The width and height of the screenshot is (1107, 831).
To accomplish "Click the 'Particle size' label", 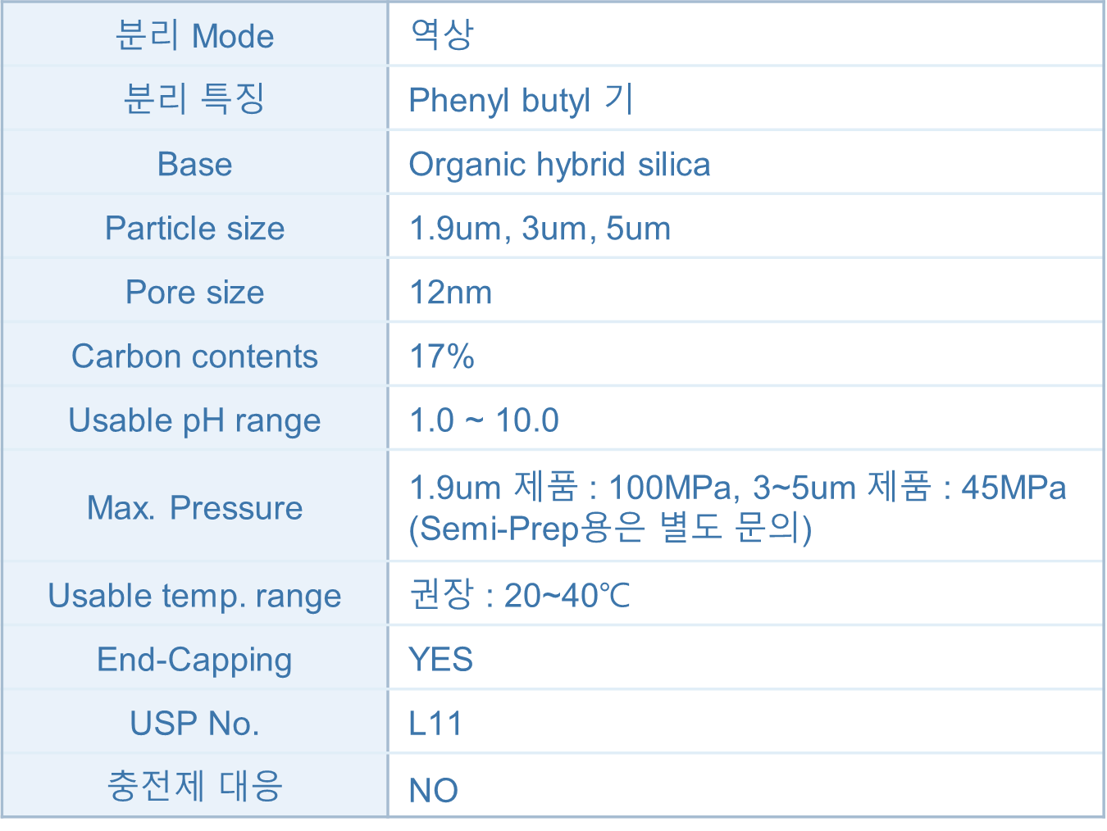I will tap(194, 228).
